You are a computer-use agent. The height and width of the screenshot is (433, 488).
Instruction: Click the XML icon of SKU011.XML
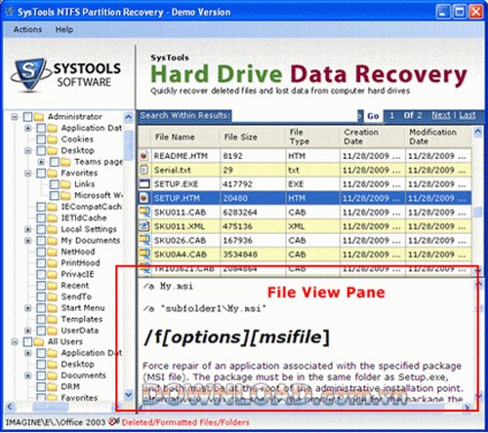coord(144,226)
